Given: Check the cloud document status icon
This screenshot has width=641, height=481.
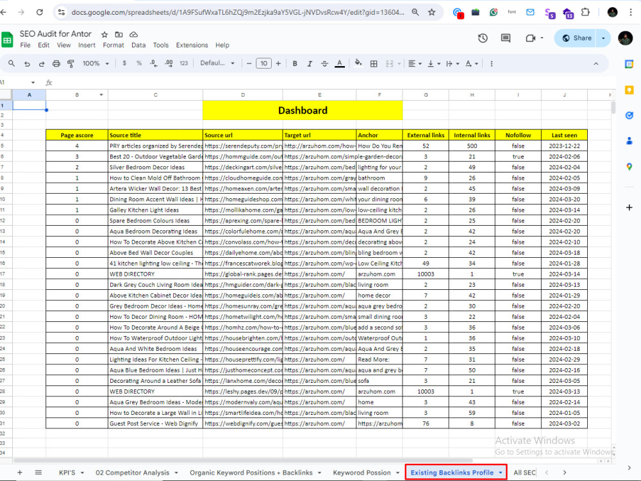Looking at the screenshot, I should [x=133, y=35].
